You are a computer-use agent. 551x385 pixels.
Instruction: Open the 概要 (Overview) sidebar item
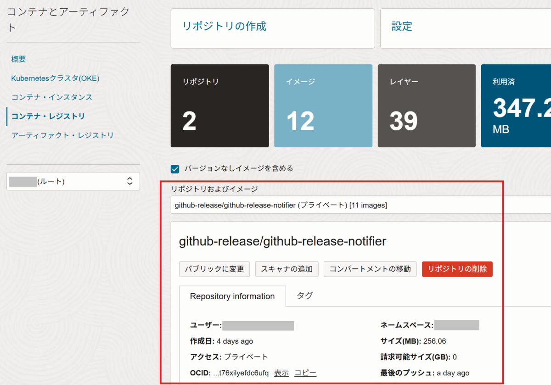click(19, 59)
